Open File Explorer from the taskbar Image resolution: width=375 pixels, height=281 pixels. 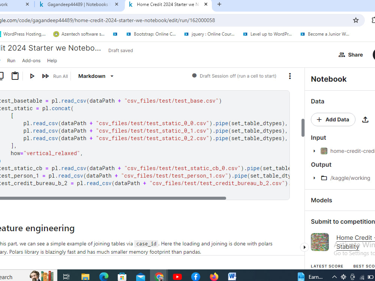pyautogui.click(x=85, y=277)
